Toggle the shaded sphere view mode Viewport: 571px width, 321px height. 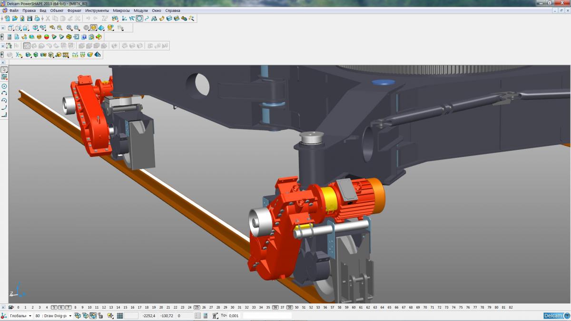94,28
